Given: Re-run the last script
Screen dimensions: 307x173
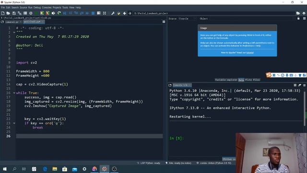Looking at the screenshot, I should pyautogui.click(x=59, y=13).
